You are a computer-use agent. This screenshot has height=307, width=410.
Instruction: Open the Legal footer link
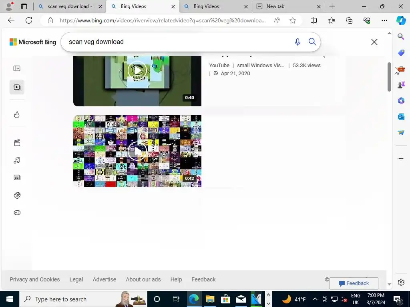[x=76, y=279]
